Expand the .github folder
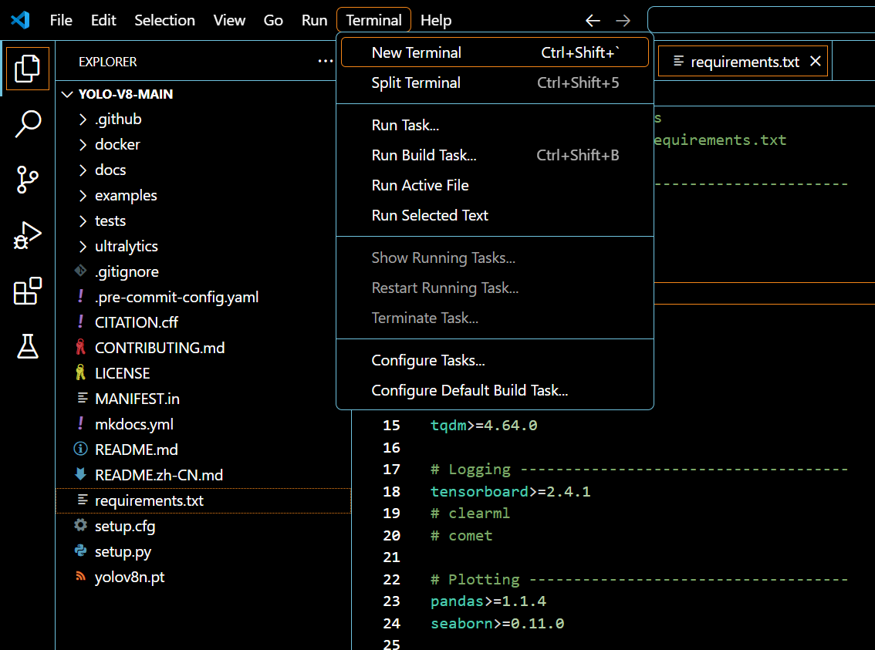This screenshot has width=875, height=650. [118, 120]
